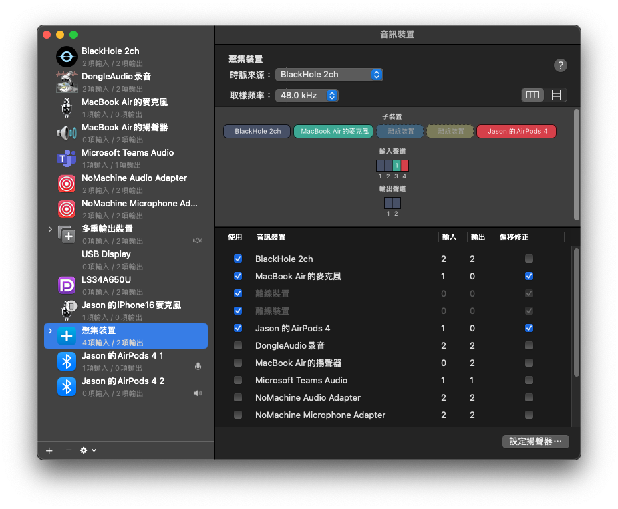Add a new audio device with plus button
This screenshot has height=509, width=618.
[49, 451]
